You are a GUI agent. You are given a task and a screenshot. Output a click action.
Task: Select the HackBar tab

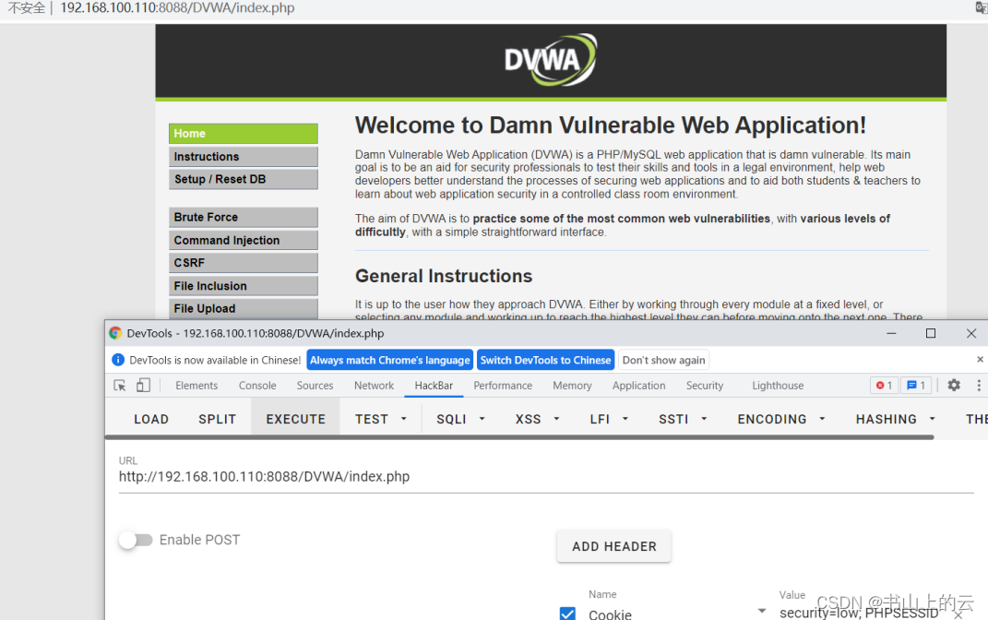pos(434,385)
